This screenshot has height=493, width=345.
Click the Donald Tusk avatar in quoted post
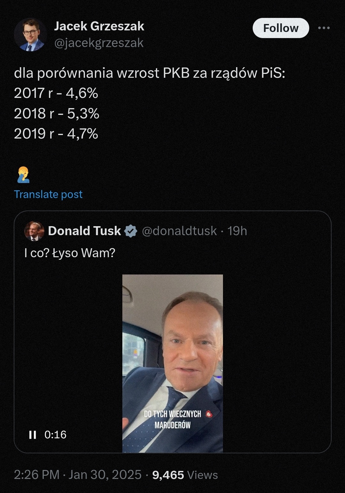coord(34,231)
